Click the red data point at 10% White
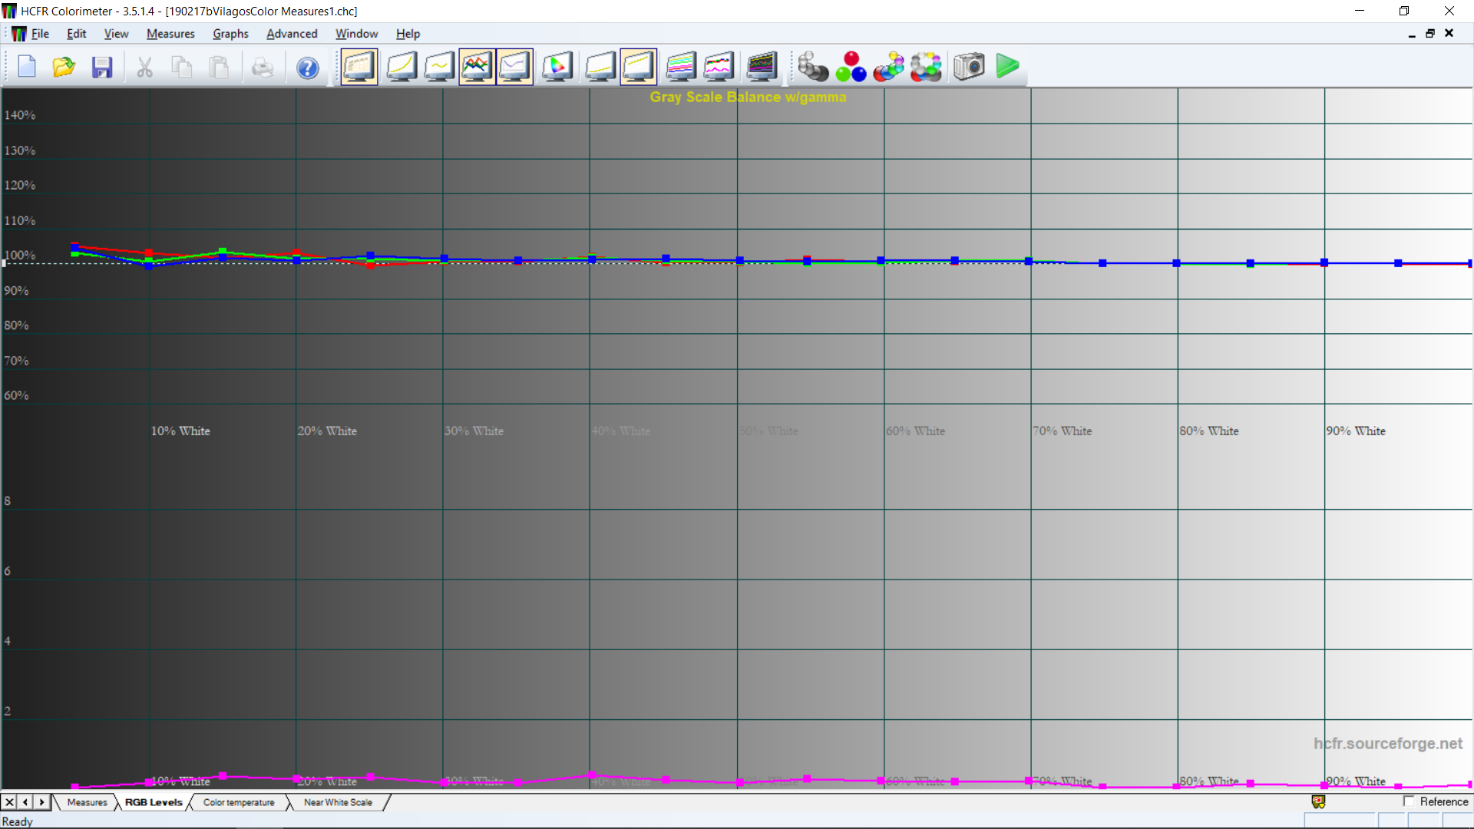Viewport: 1474px width, 829px height. point(149,253)
